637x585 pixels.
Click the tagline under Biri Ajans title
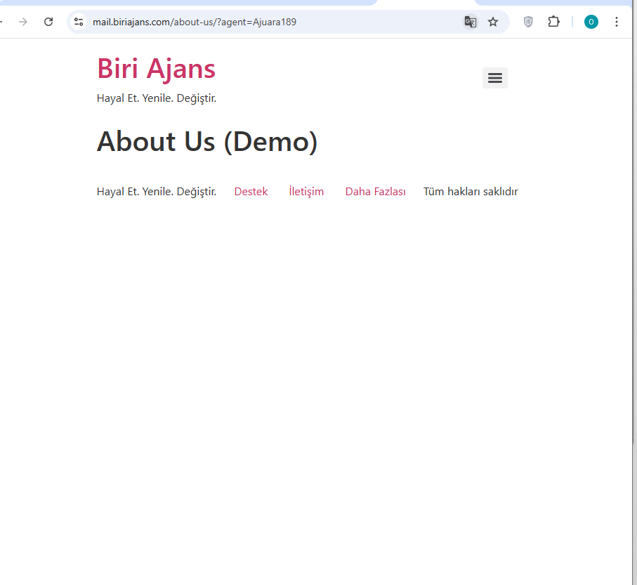(157, 98)
